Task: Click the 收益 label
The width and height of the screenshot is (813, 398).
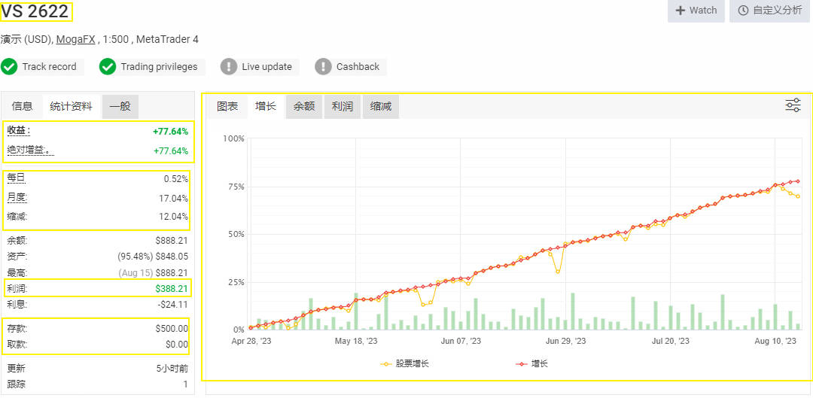Action: (19, 131)
